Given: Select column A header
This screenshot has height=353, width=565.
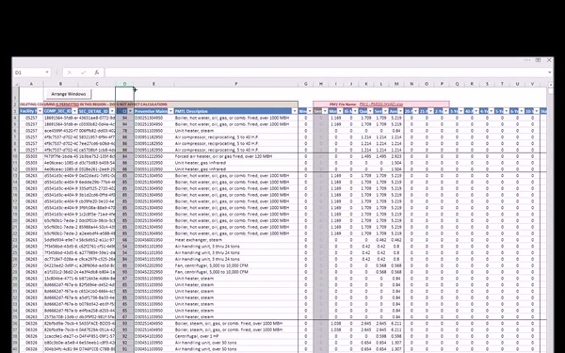Looking at the screenshot, I should click(31, 84).
